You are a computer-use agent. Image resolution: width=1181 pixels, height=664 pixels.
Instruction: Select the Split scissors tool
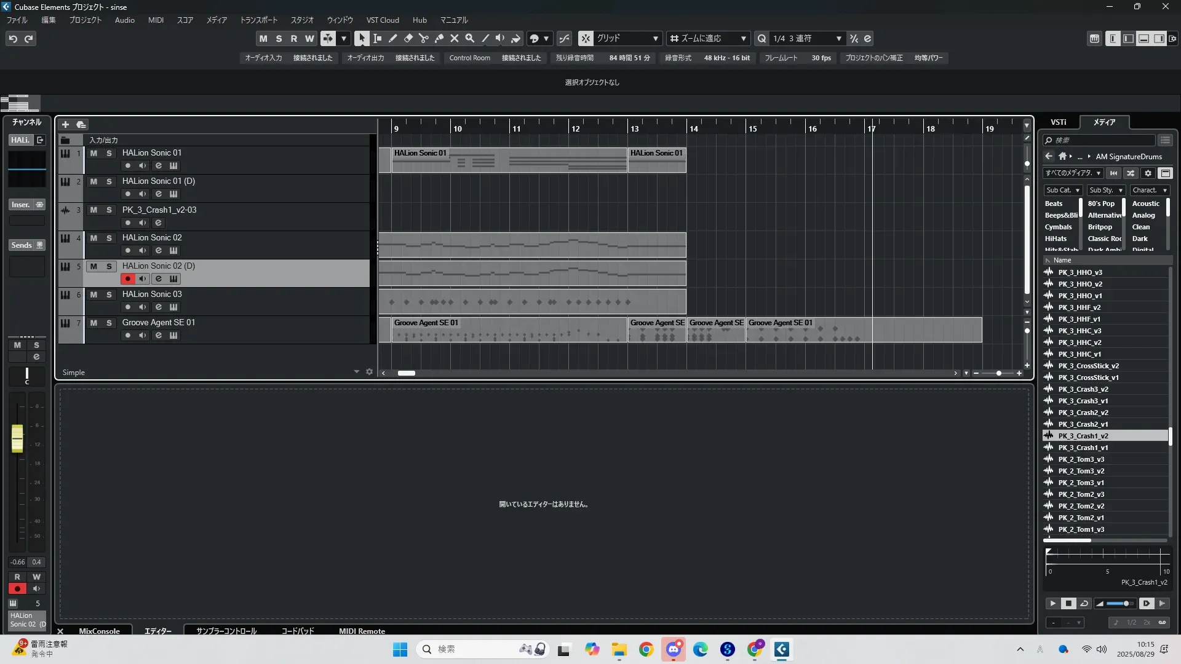coord(423,38)
